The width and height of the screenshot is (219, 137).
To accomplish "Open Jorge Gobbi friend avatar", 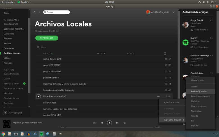I will [x=186, y=25].
